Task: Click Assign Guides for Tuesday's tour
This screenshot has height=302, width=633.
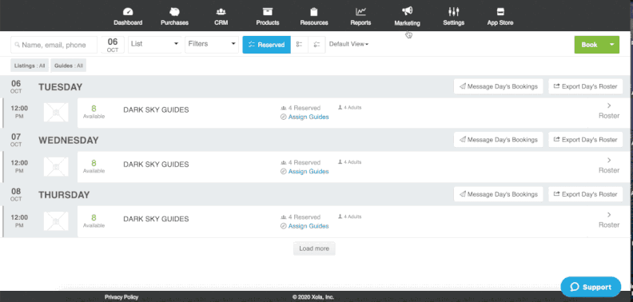Action: (309, 117)
